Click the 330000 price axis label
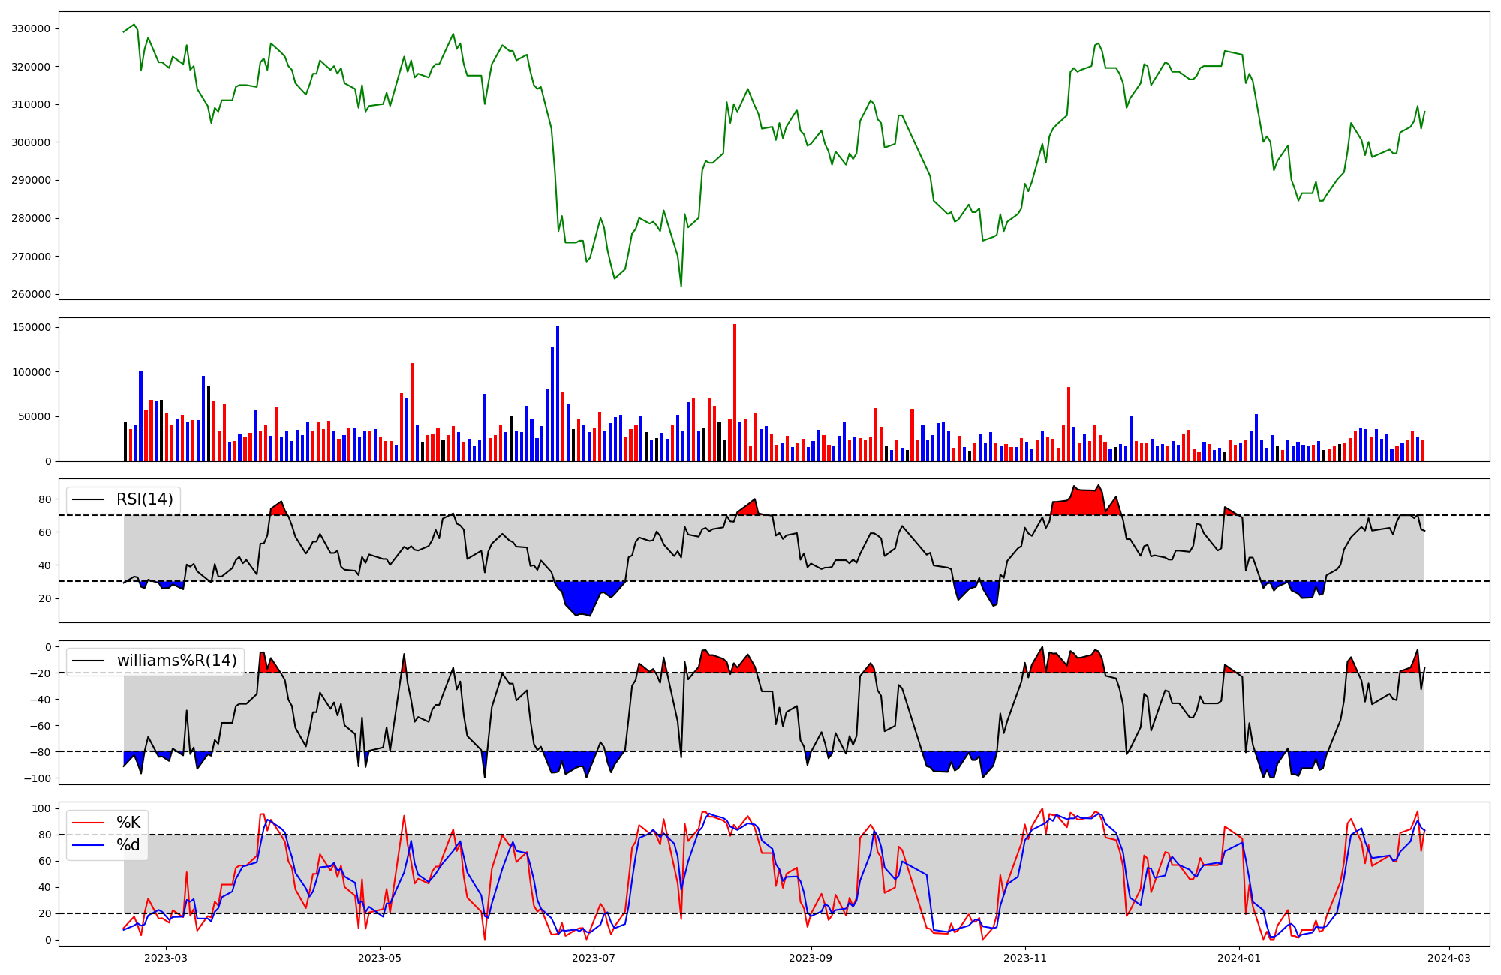Screen dimensions: 1501x975 (31, 29)
